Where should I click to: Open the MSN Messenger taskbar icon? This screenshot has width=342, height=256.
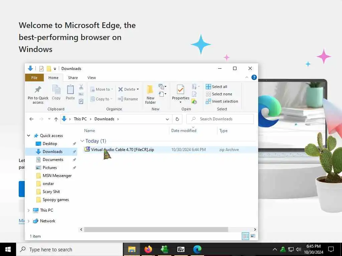point(164,249)
